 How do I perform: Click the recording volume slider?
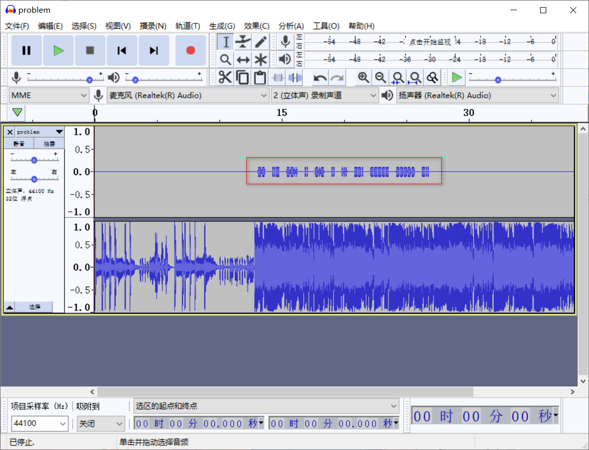click(65, 79)
